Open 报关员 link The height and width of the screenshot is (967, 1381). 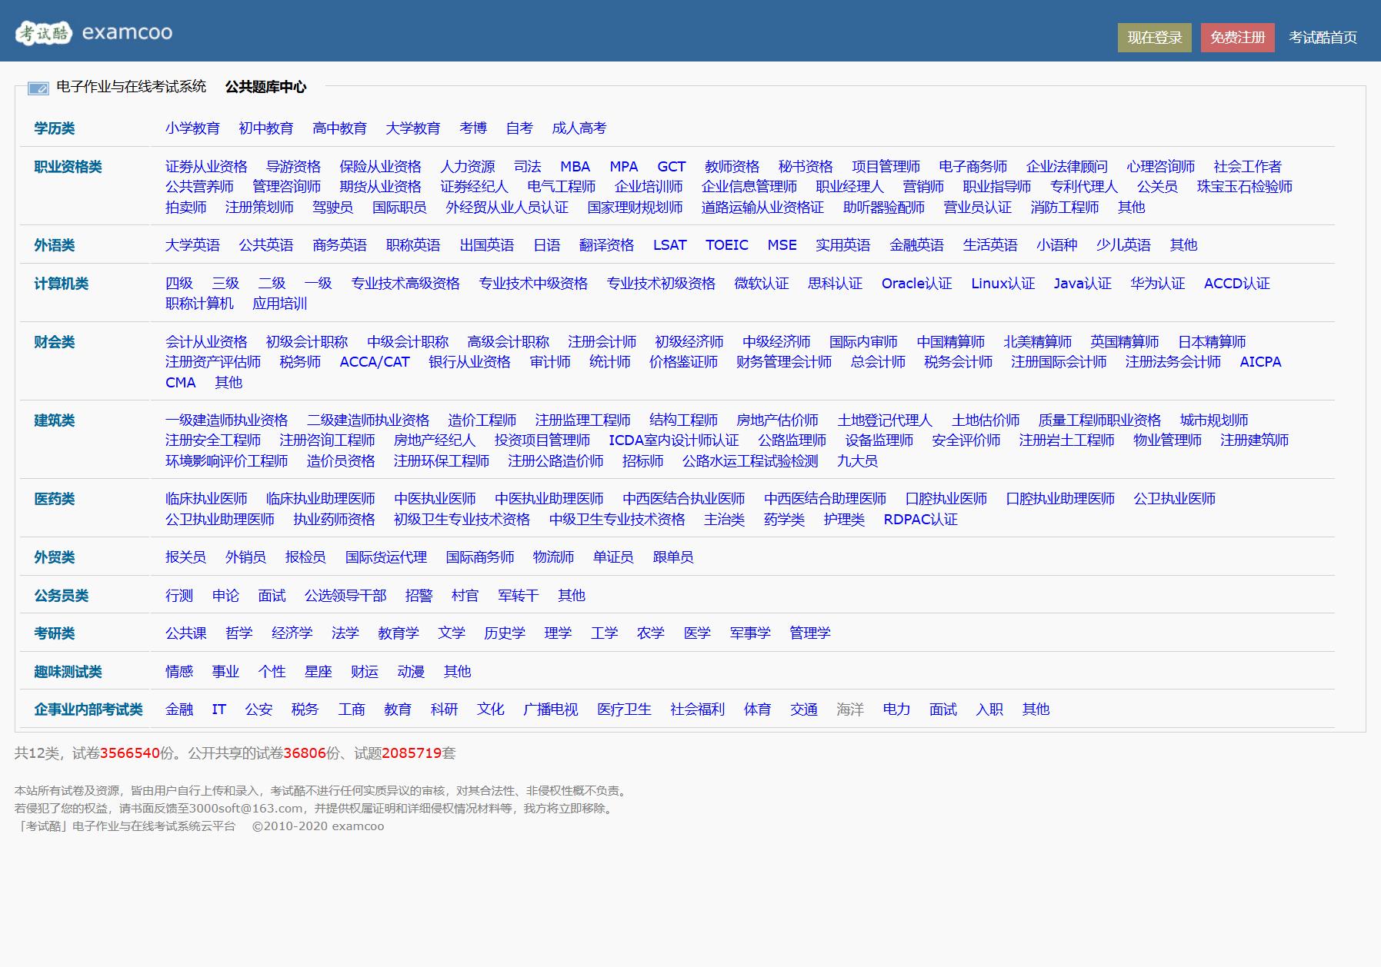coord(185,557)
